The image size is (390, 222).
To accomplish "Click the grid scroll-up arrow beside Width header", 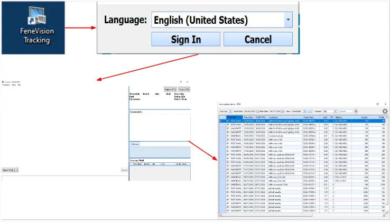I will tap(386, 117).
